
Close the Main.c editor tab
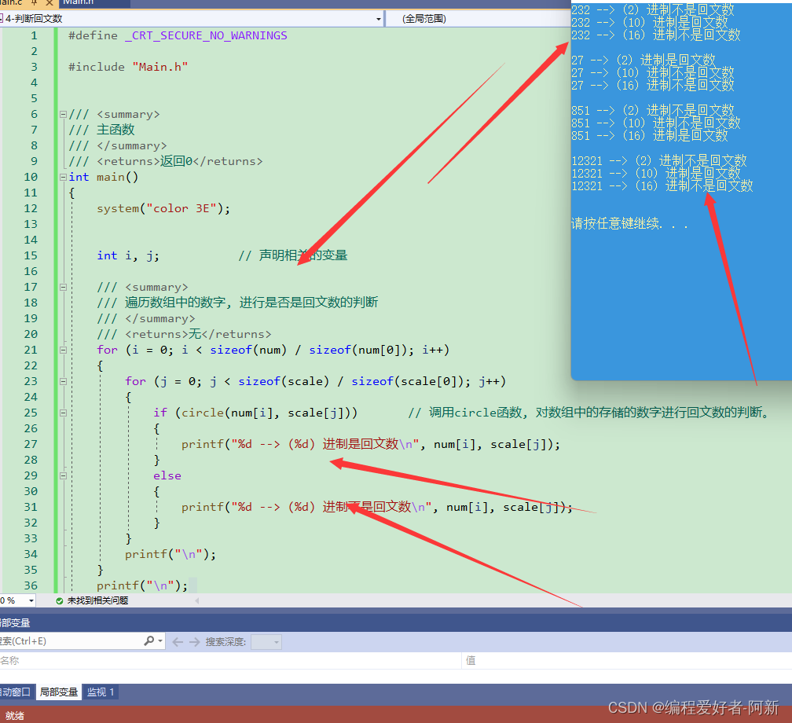coord(49,2)
